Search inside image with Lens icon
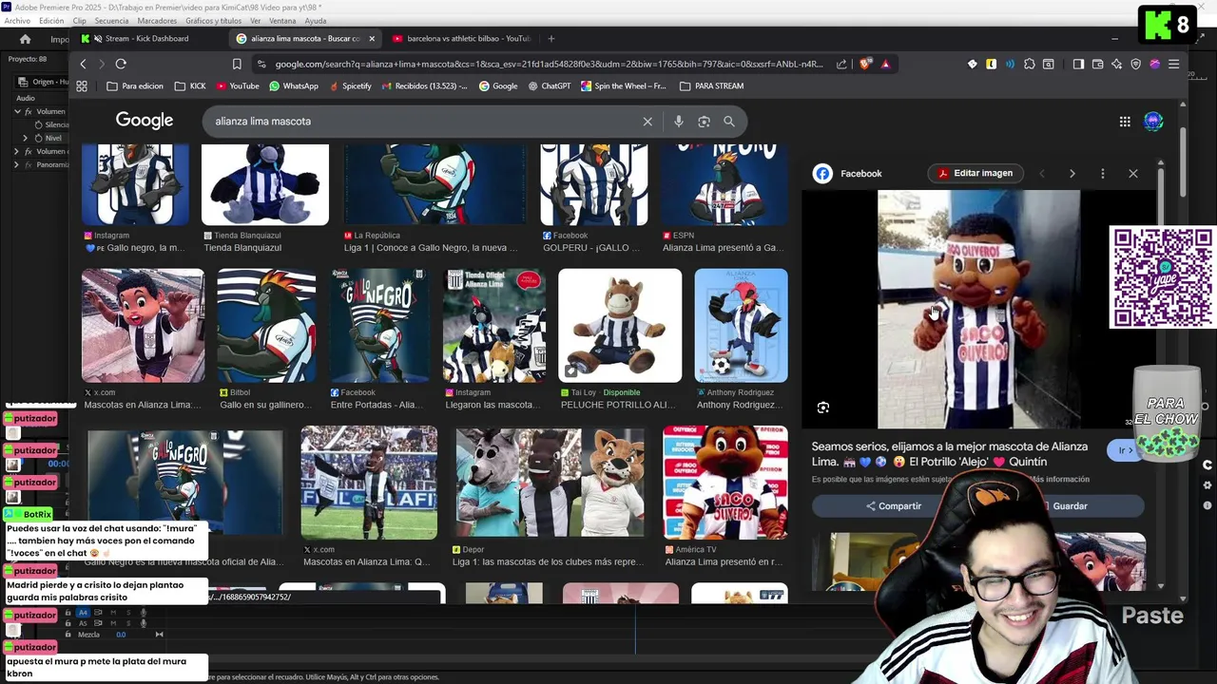Image resolution: width=1217 pixels, height=684 pixels. [x=823, y=408]
